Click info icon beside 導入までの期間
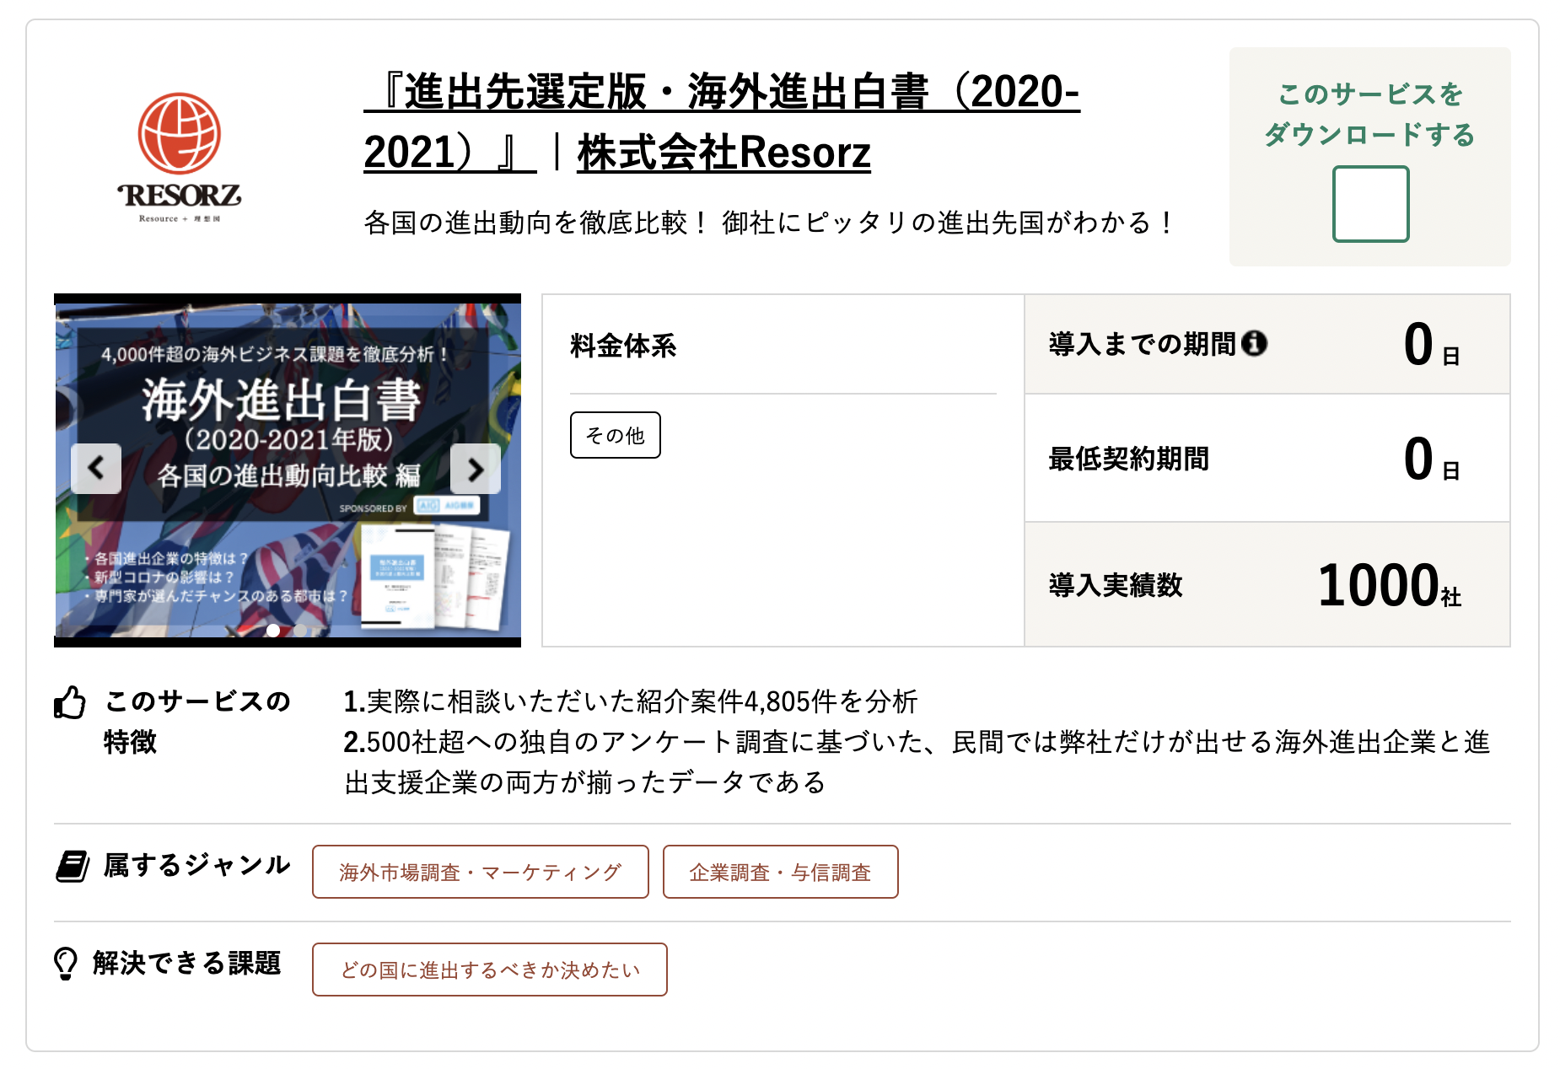 1254,343
